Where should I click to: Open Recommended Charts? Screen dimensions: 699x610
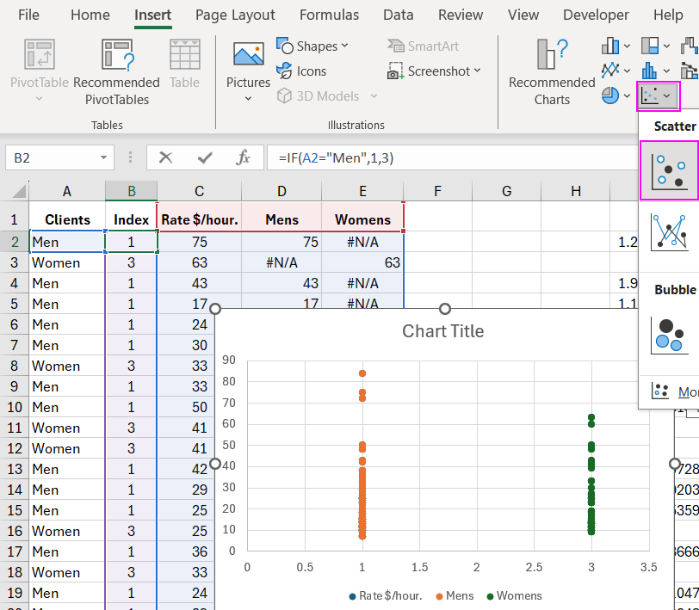tap(552, 73)
